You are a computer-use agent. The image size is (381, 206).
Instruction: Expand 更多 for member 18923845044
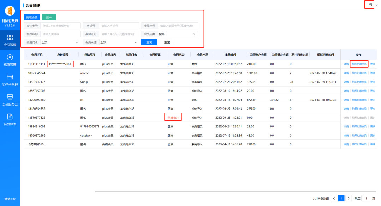(x=373, y=73)
